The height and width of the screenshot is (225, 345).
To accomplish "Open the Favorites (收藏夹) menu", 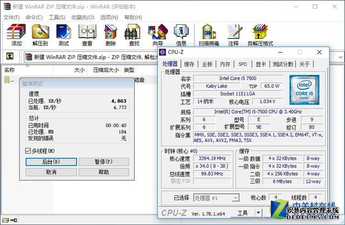I will 82,17.
